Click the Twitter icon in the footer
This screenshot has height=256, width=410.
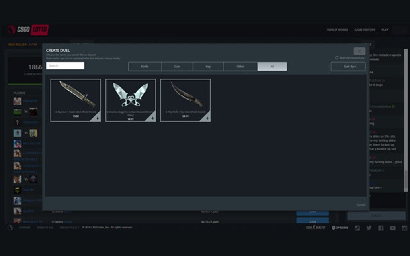coord(369,228)
